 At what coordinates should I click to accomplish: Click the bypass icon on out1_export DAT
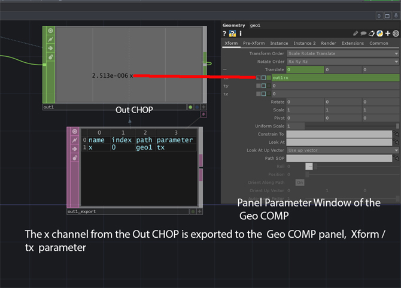[x=74, y=140]
